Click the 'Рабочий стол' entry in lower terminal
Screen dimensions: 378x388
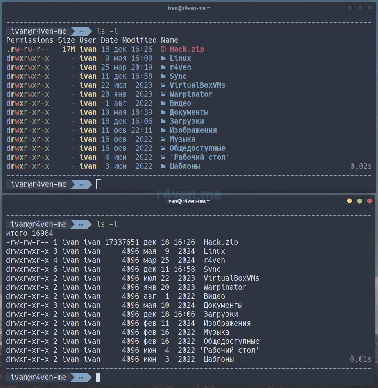click(229, 350)
